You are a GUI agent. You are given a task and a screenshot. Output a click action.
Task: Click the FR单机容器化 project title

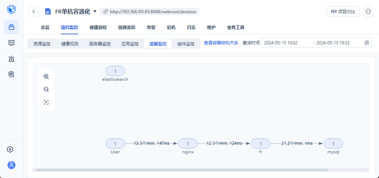click(x=73, y=11)
